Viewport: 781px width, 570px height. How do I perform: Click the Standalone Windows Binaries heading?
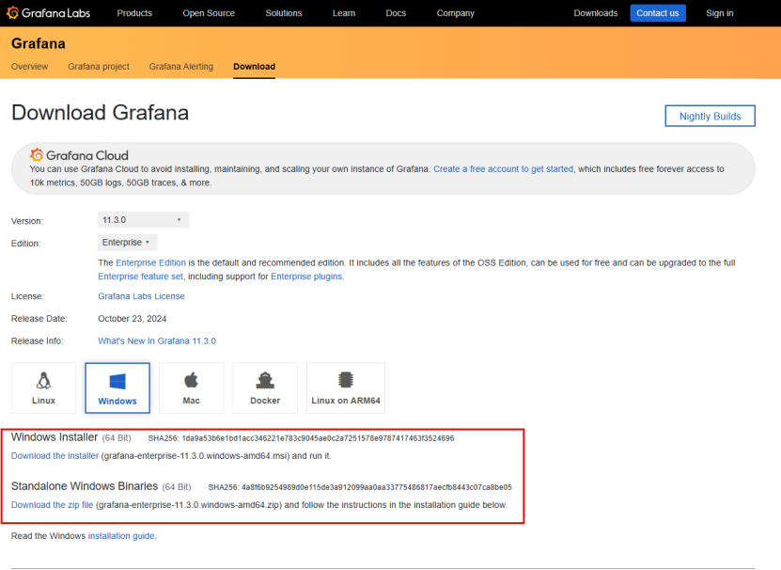tap(85, 486)
